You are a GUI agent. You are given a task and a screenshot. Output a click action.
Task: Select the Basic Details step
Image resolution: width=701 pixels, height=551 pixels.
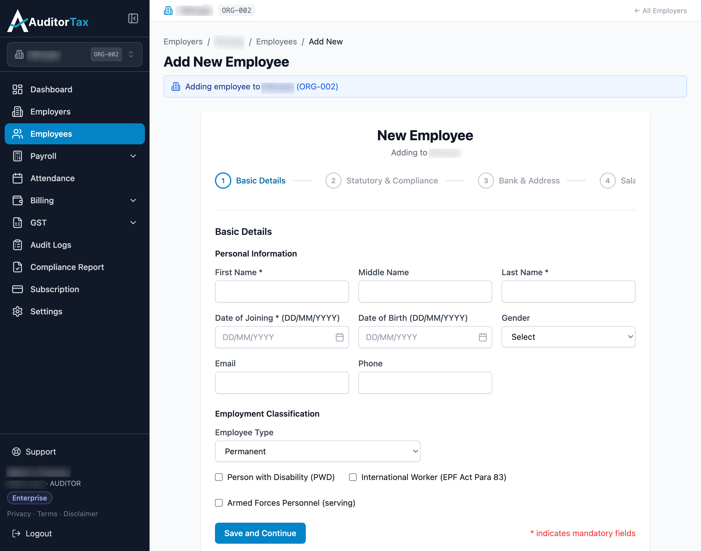pyautogui.click(x=250, y=181)
